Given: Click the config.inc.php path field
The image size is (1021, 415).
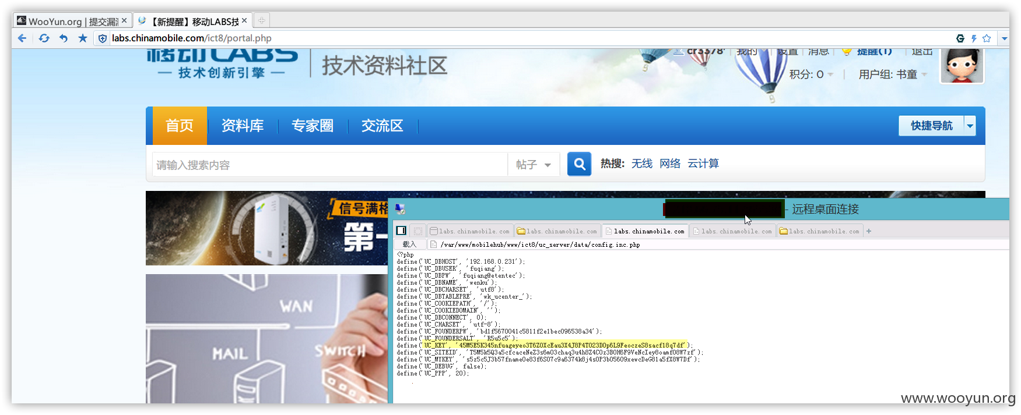Looking at the screenshot, I should (x=717, y=244).
